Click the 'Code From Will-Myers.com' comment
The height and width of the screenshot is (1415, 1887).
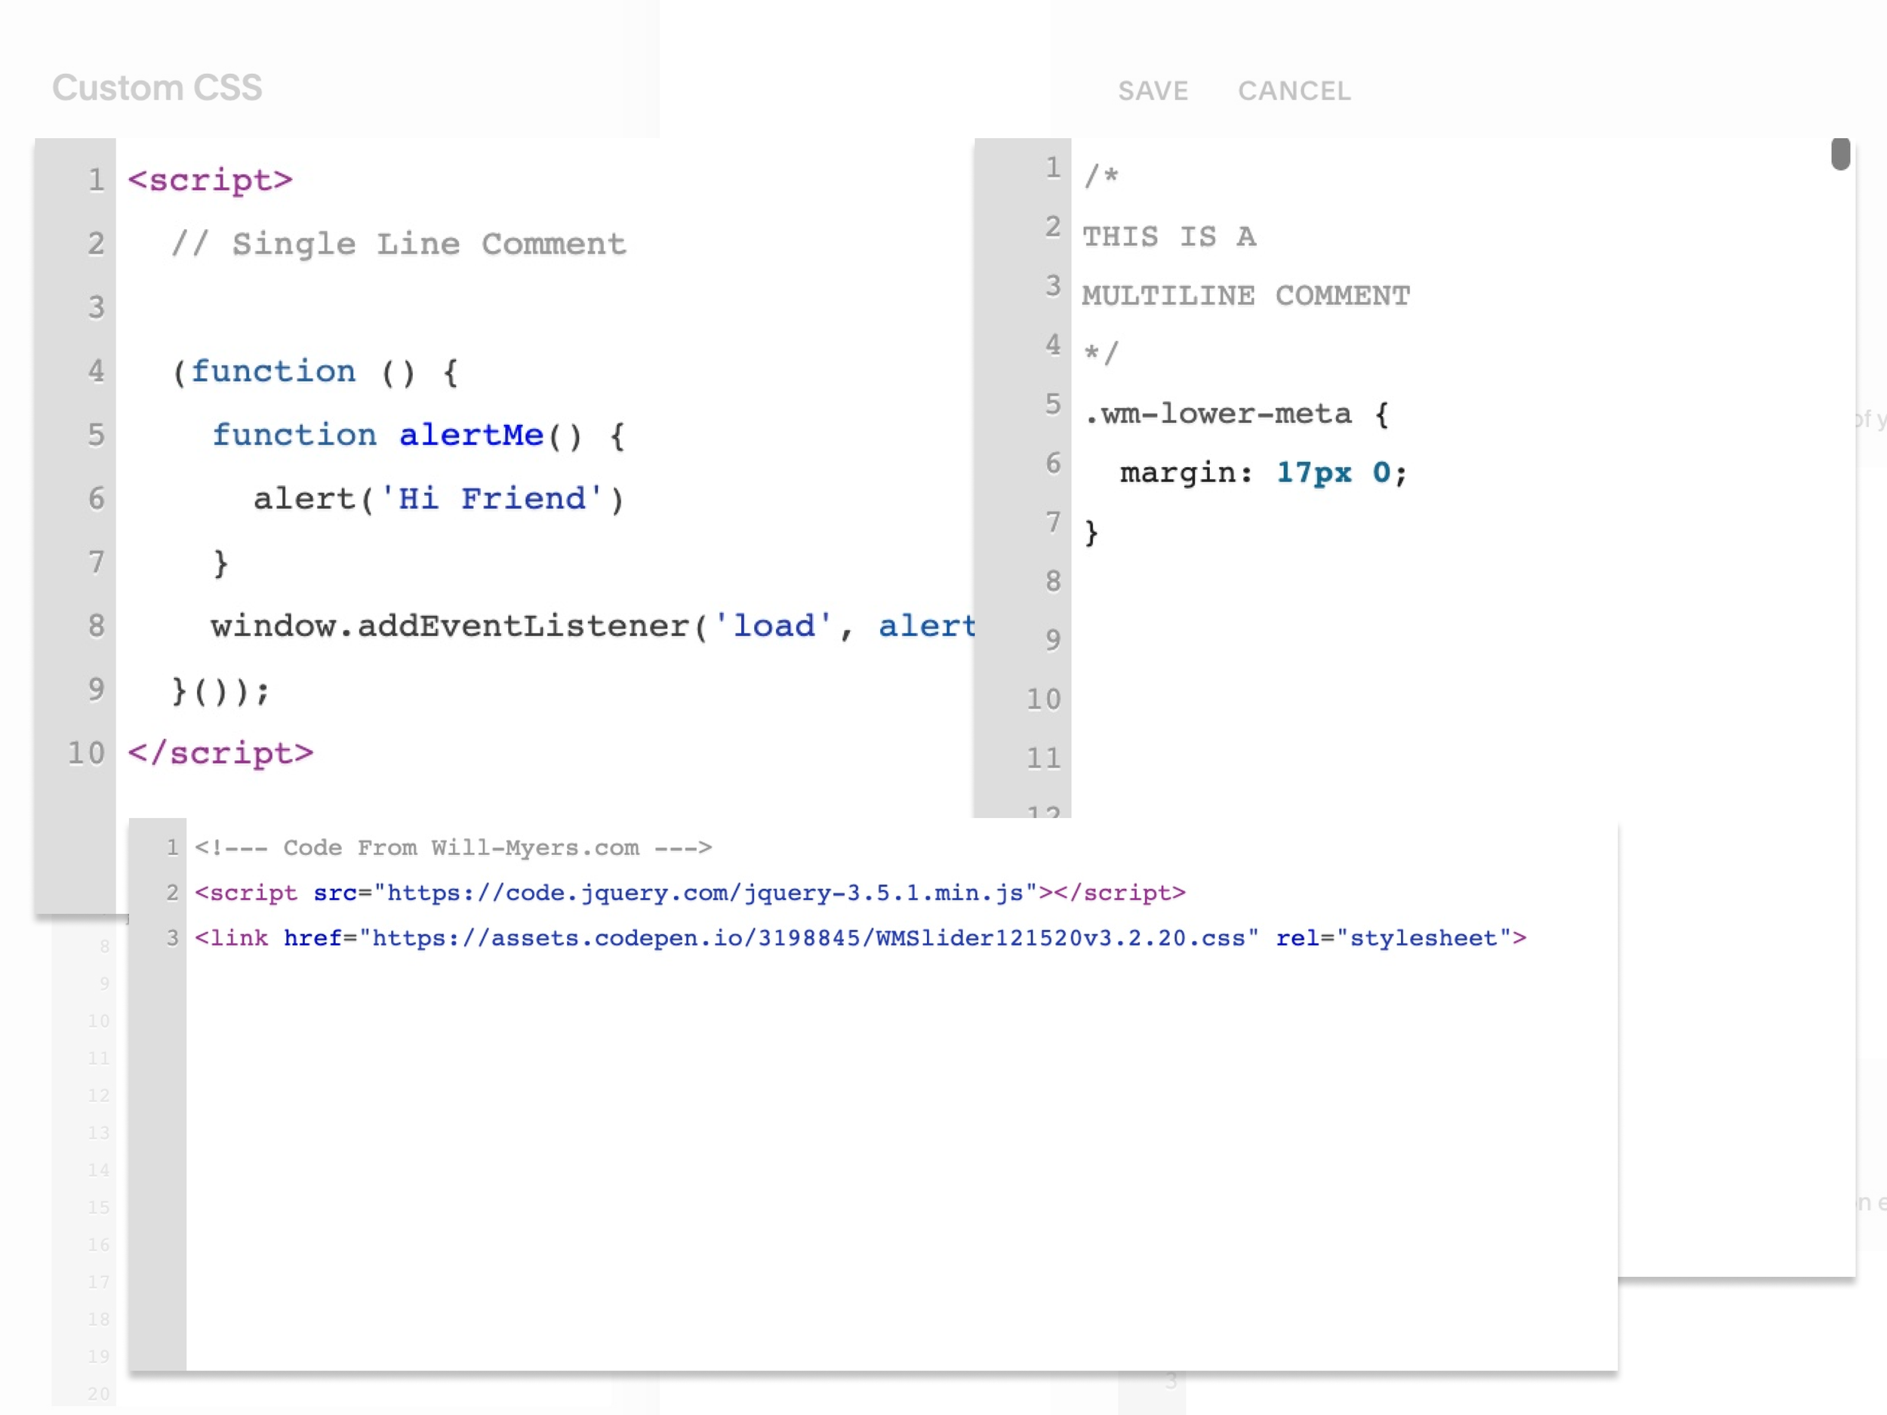(452, 847)
